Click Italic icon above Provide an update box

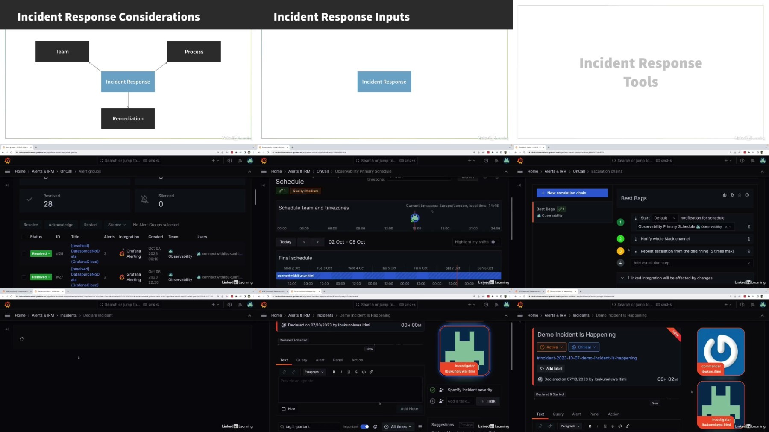point(341,372)
